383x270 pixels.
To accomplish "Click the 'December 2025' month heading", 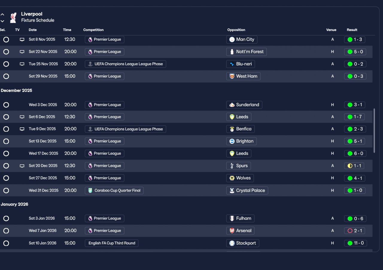I will [16, 90].
